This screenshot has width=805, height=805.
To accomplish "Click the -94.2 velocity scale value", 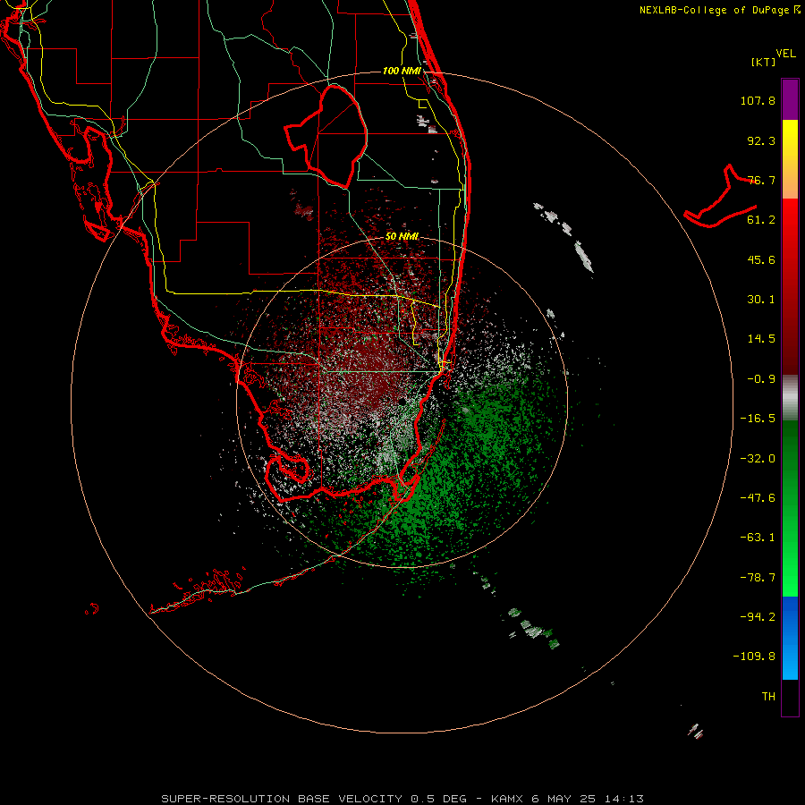I will pyautogui.click(x=758, y=616).
